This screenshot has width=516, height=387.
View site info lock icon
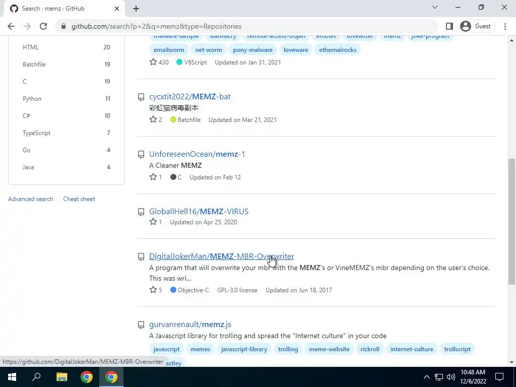[63, 26]
